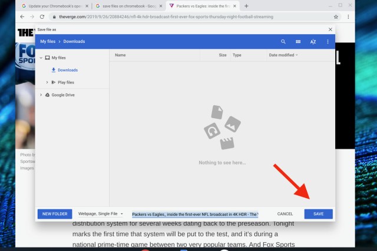The height and width of the screenshot is (251, 377).
Task: Close the Save file as dialog
Action: [330, 29]
